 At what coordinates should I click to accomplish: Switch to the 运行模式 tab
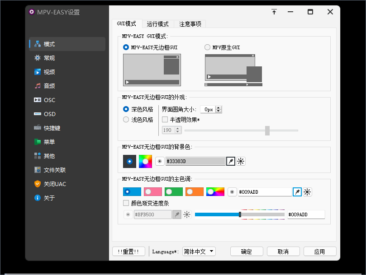(157, 24)
